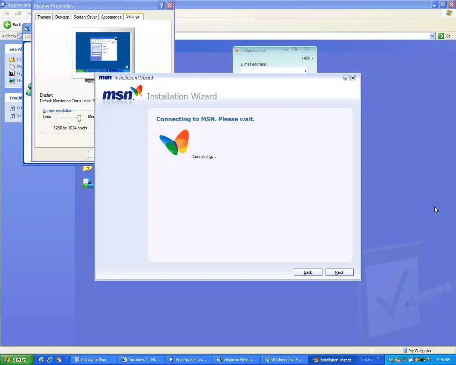Switch to the Appearance tab

pos(111,17)
